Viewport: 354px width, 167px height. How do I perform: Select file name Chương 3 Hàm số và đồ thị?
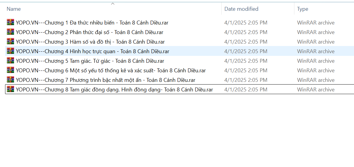click(x=90, y=42)
